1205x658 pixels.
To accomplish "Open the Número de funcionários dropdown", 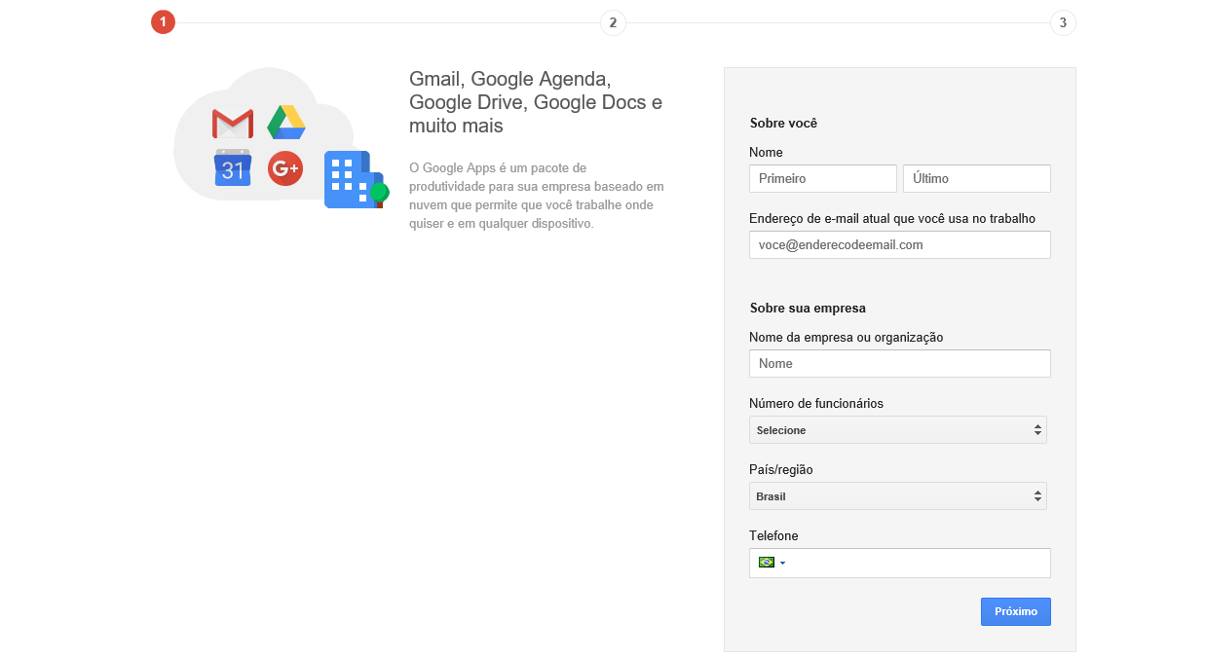I will (x=898, y=429).
